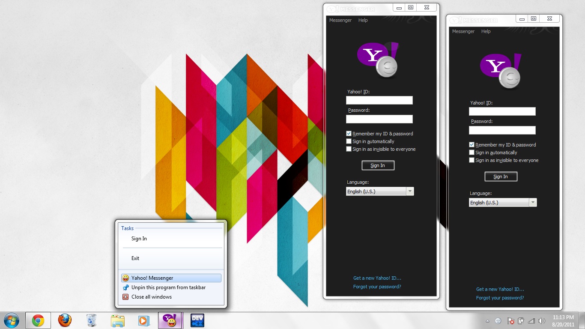Click the power plug battery tray icon
Viewport: 585px width, 329px height.
[521, 321]
